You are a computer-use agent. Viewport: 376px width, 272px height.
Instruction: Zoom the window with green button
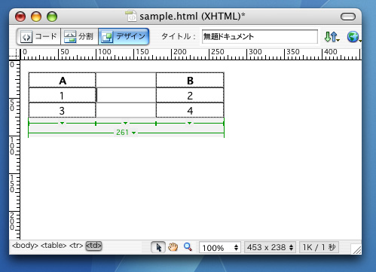pos(52,17)
